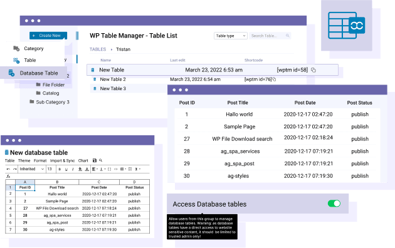Click the undo arrow in the toolbar

pos(8,169)
